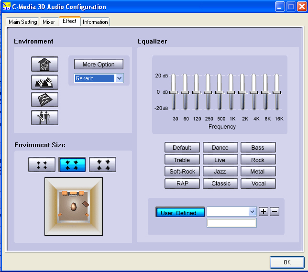Click the 1K equalizer slider handle
Image resolution: width=308 pixels, height=272 pixels.
point(231,92)
